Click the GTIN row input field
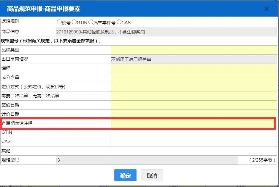The image size is (279, 187). pyautogui.click(x=194, y=133)
